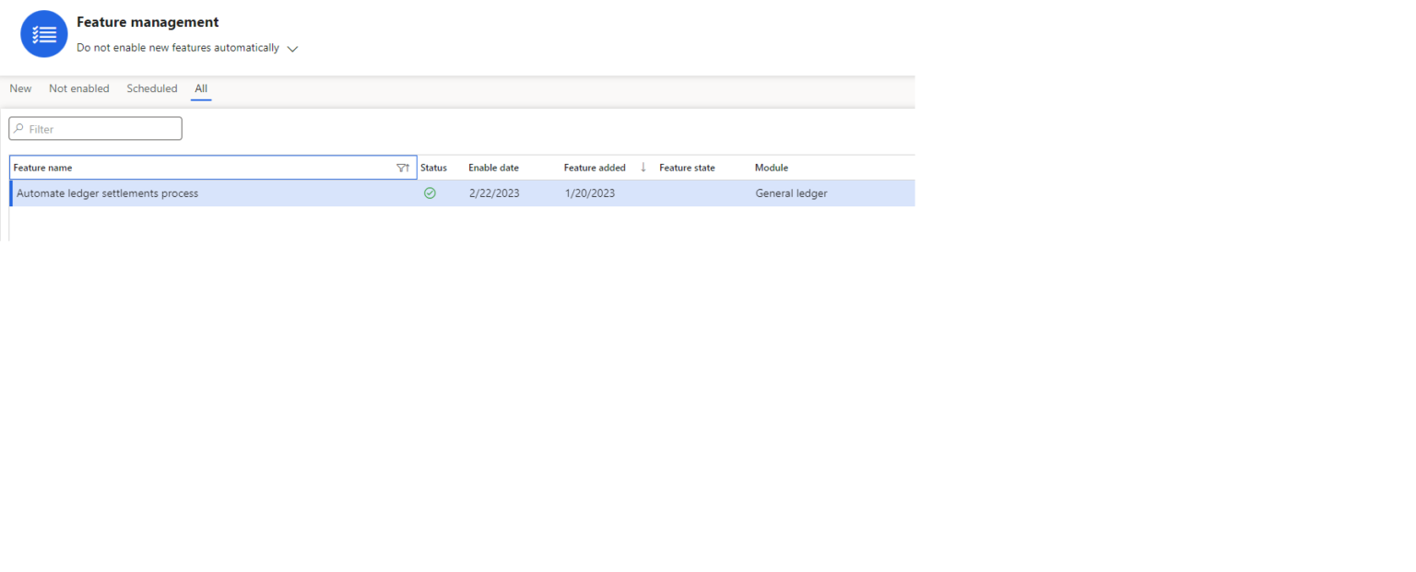Click the feature added date 1/20/2023 cell

(590, 193)
